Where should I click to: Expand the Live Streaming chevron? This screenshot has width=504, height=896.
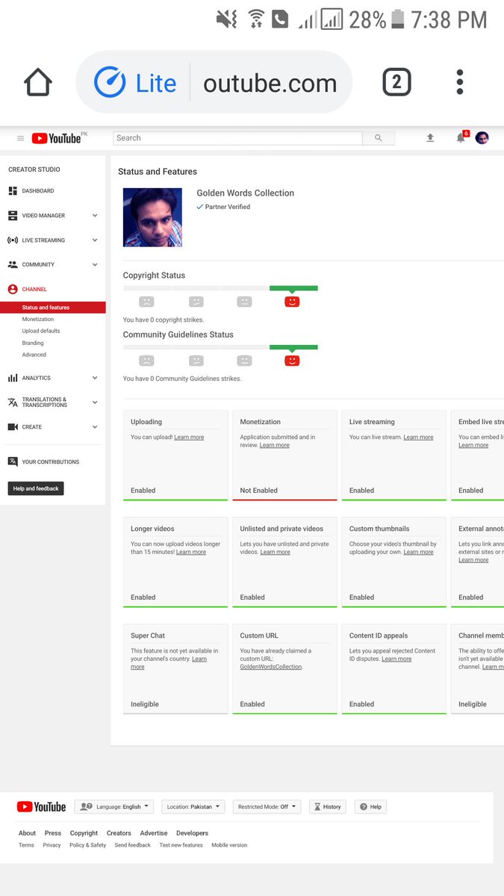pyautogui.click(x=95, y=240)
